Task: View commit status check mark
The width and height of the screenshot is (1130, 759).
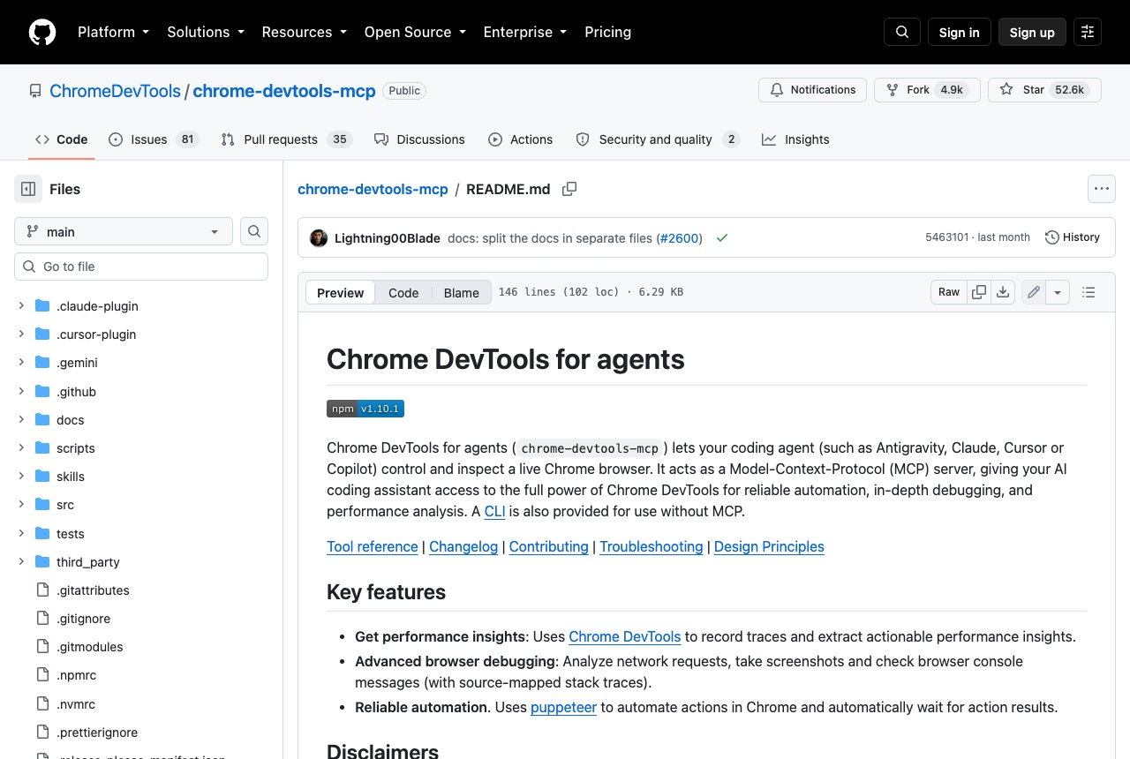Action: (722, 238)
